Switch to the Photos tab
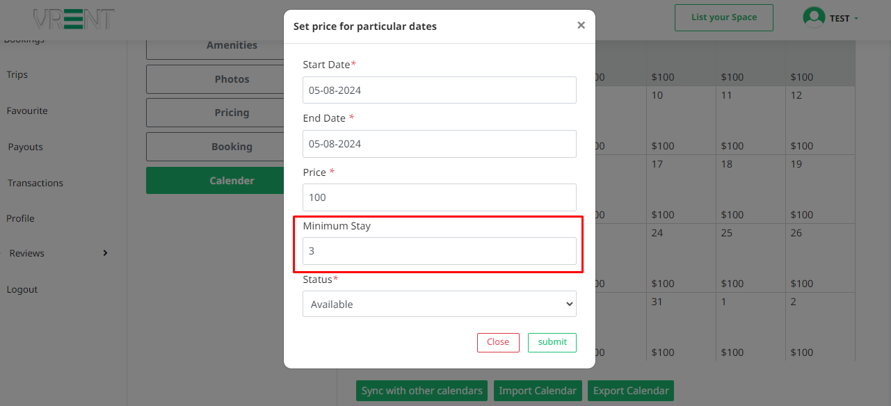 click(x=232, y=79)
